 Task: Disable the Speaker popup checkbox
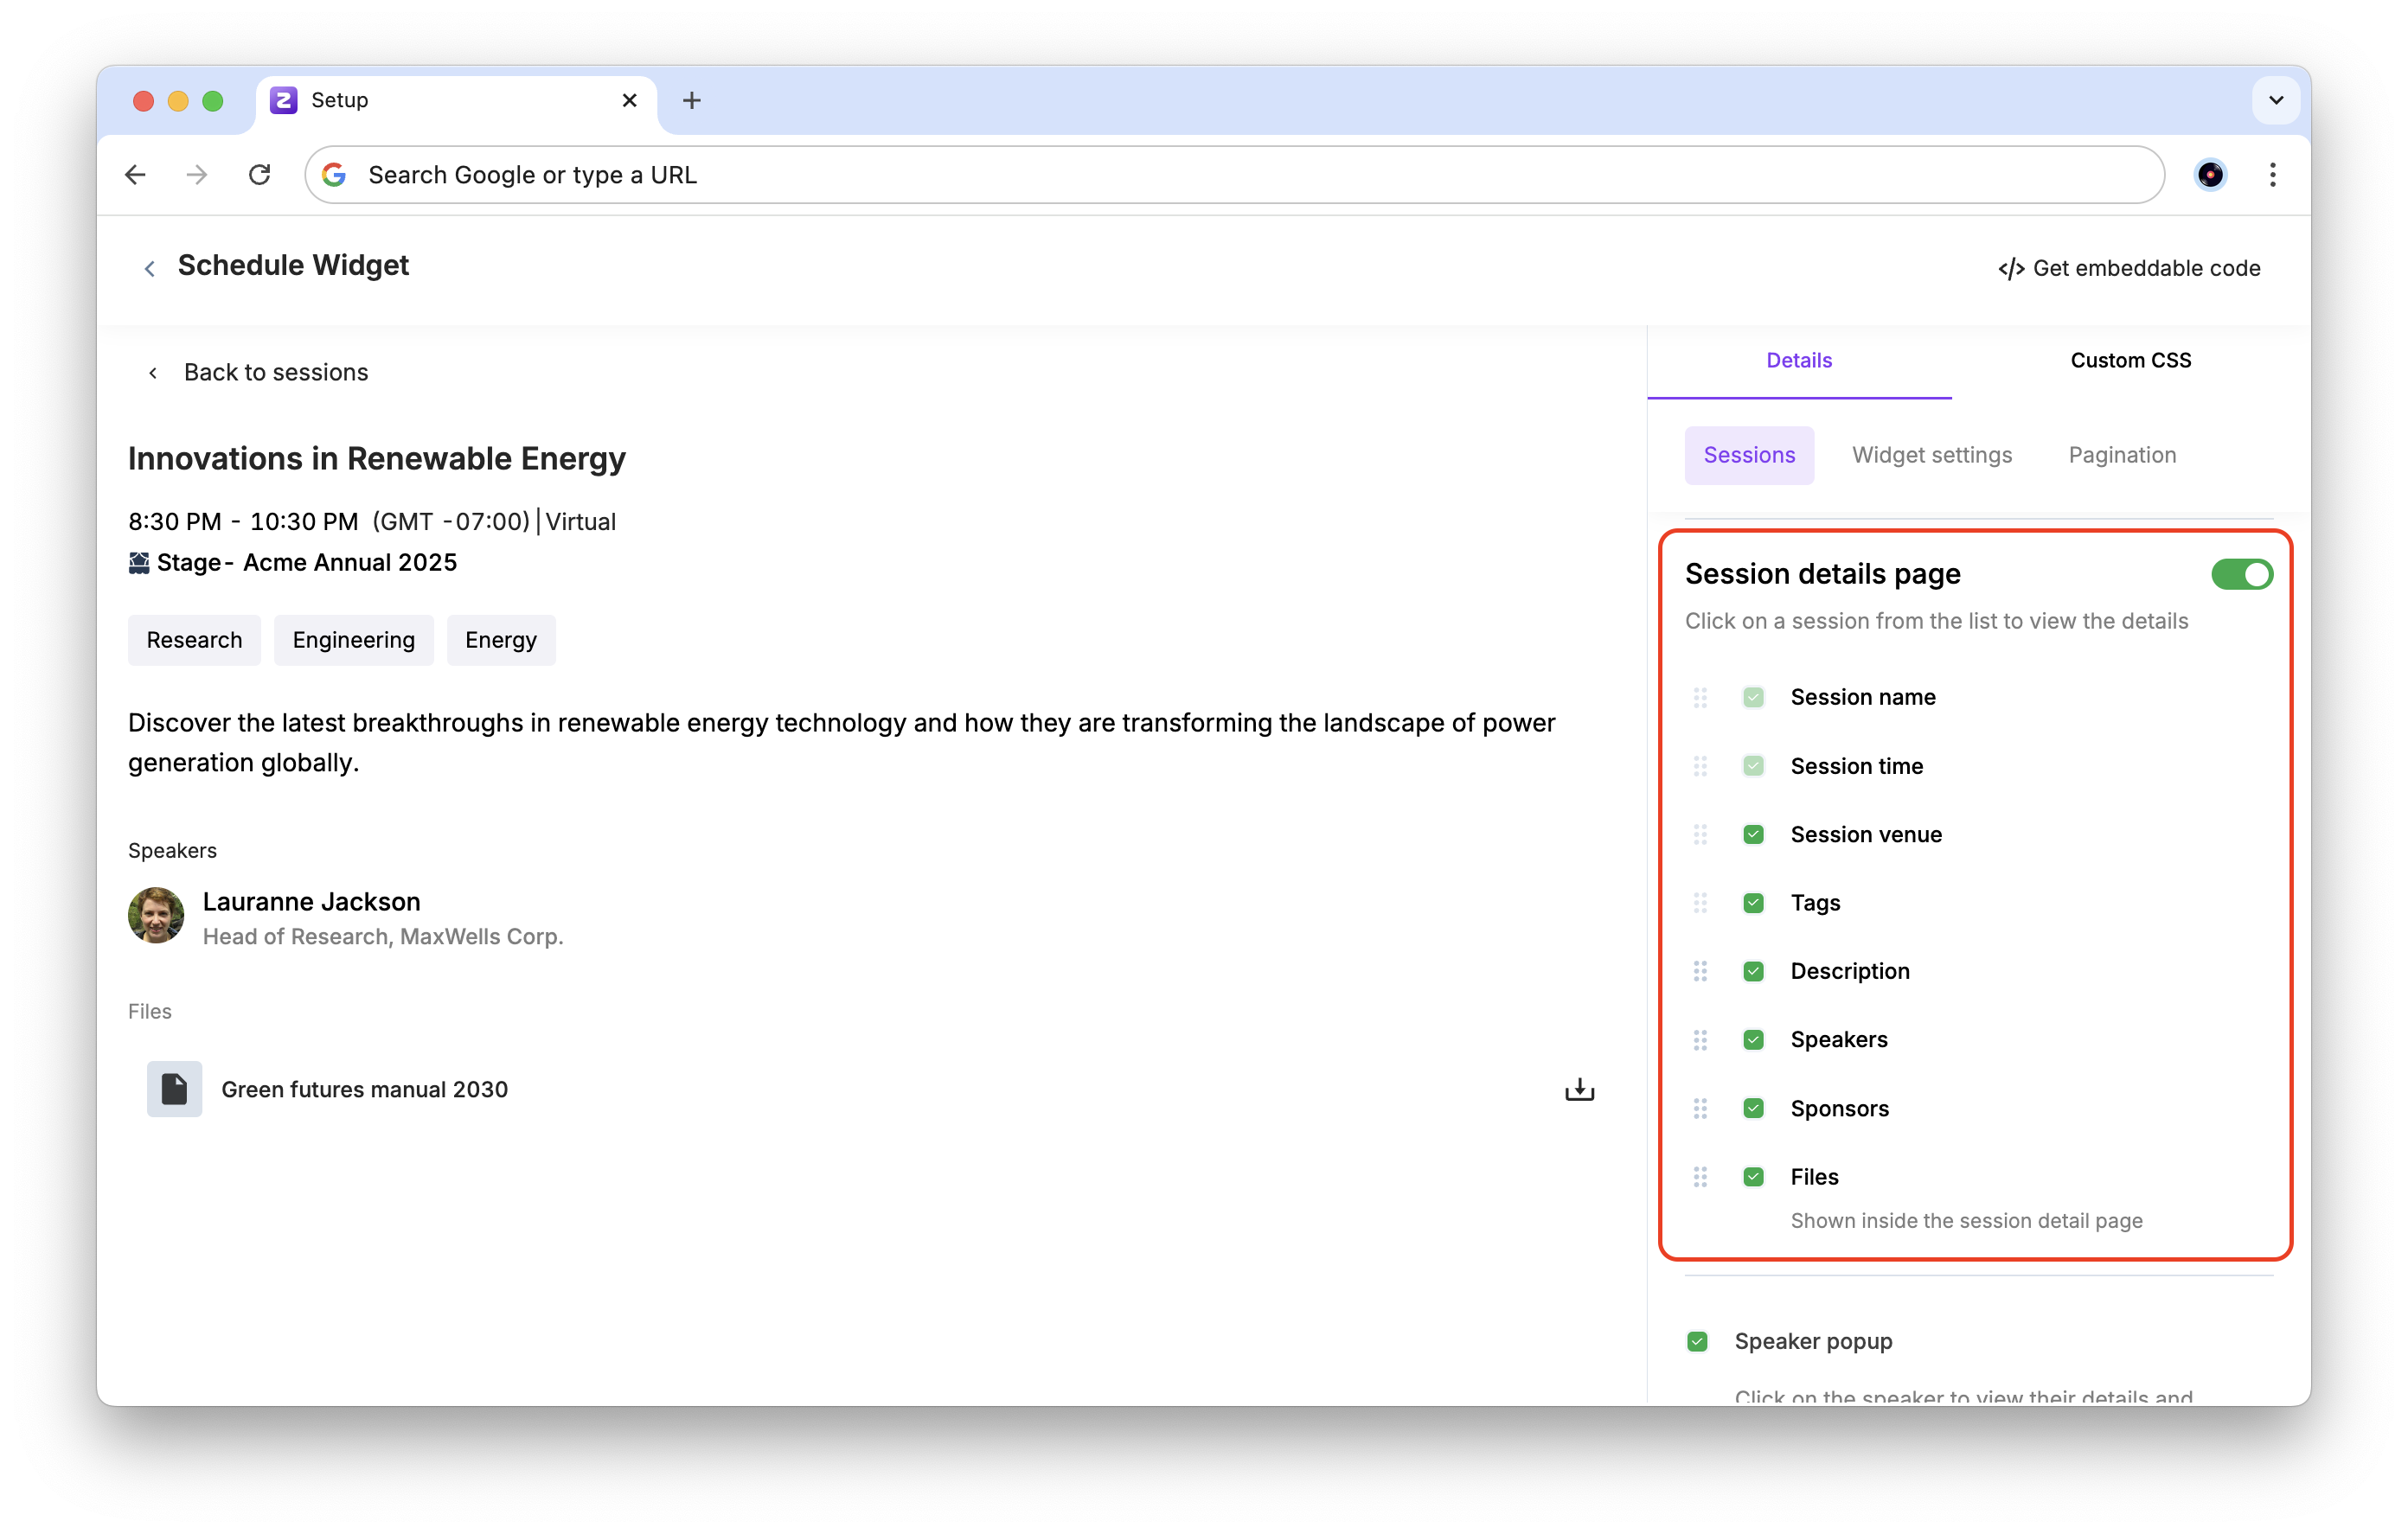[1697, 1341]
